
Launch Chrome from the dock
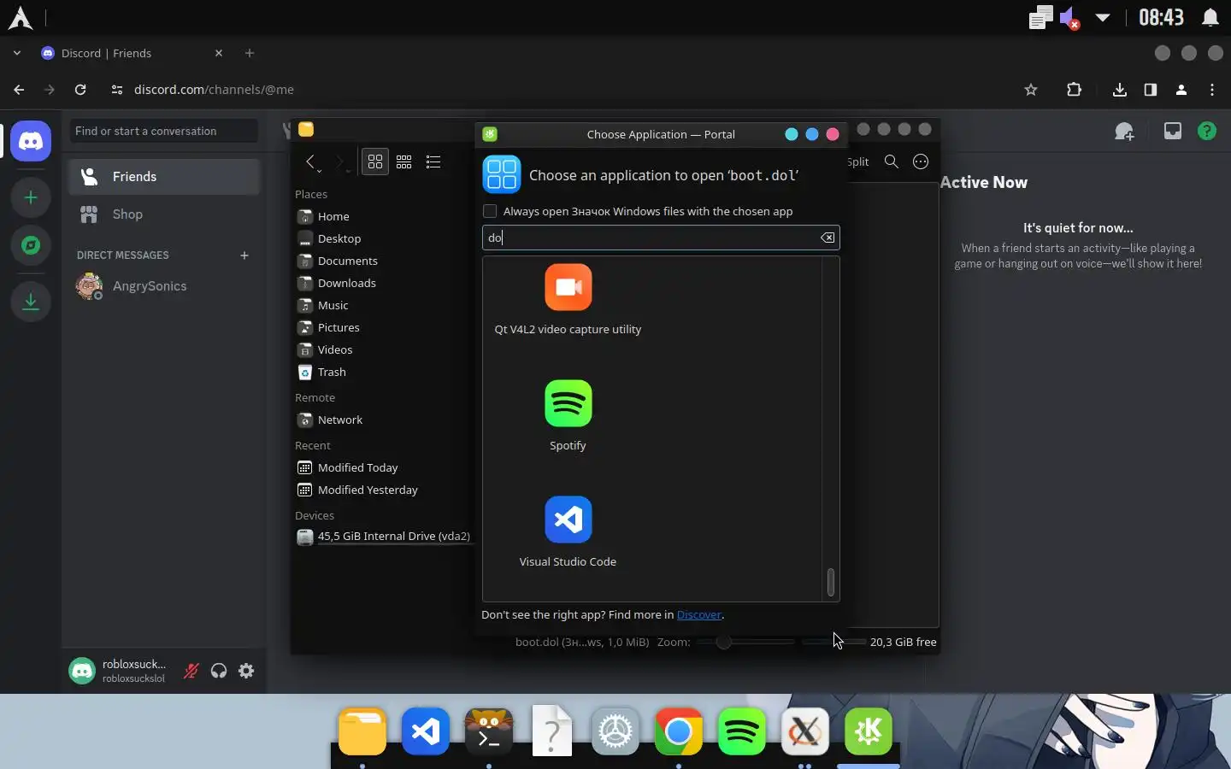[x=679, y=731]
